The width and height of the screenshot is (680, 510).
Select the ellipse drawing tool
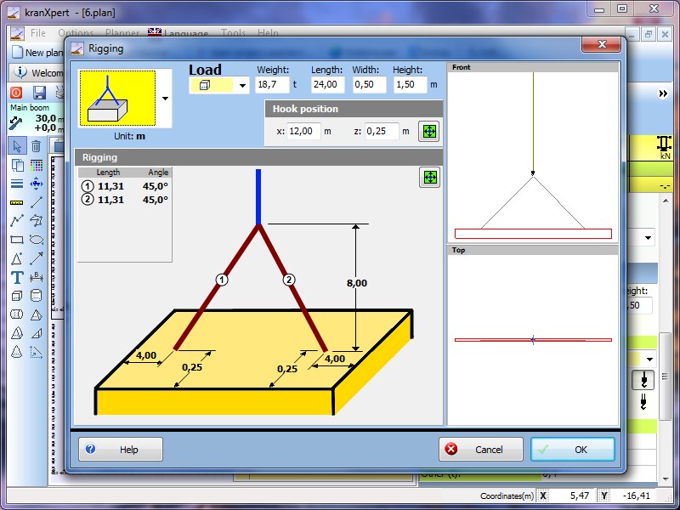click(37, 240)
